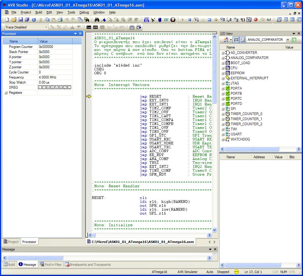
Task: Toggle the N flag in SREG
Action: tap(61, 88)
